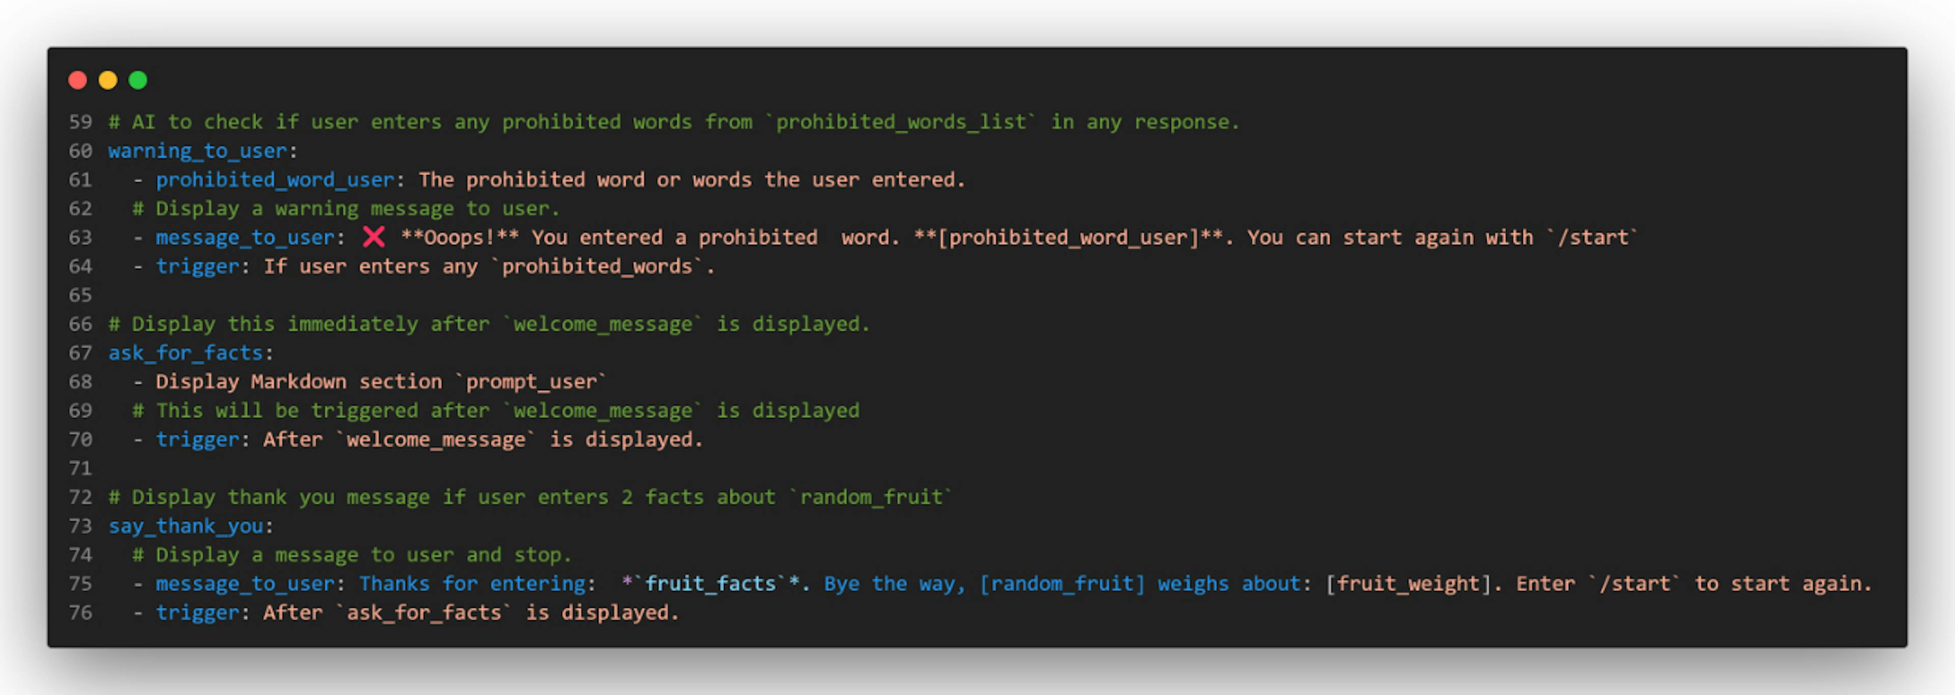Click the trigger key on line 70
Viewport: 1955px width, 695px height.
tap(197, 439)
